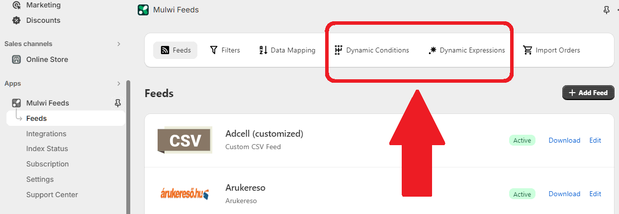This screenshot has width=619, height=214.
Task: Click the Mulwi Feeds logo in header
Action: (143, 10)
